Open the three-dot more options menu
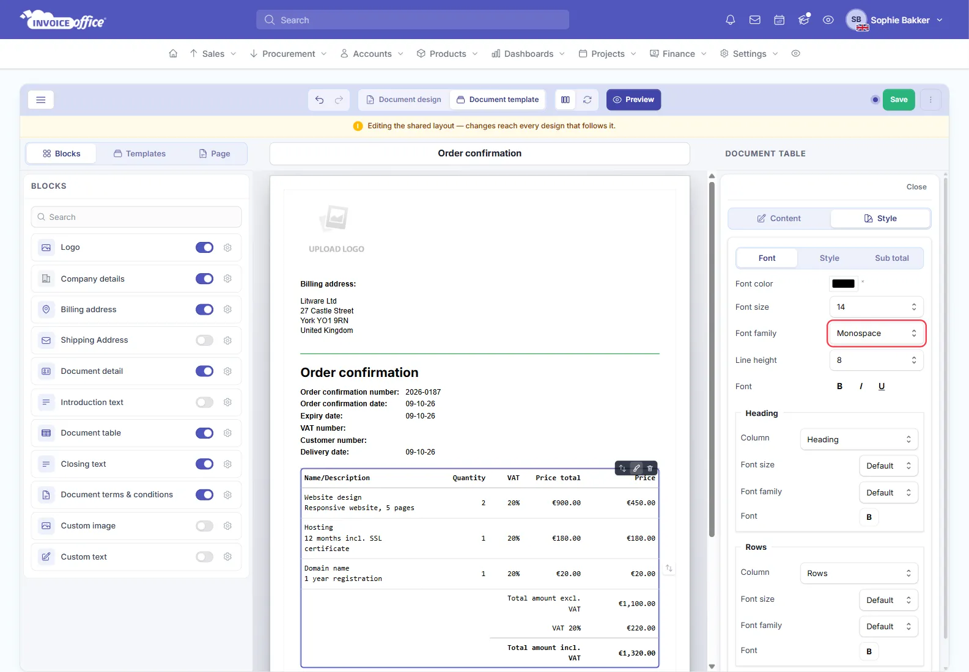Screen dimensions: 969x672 point(930,100)
